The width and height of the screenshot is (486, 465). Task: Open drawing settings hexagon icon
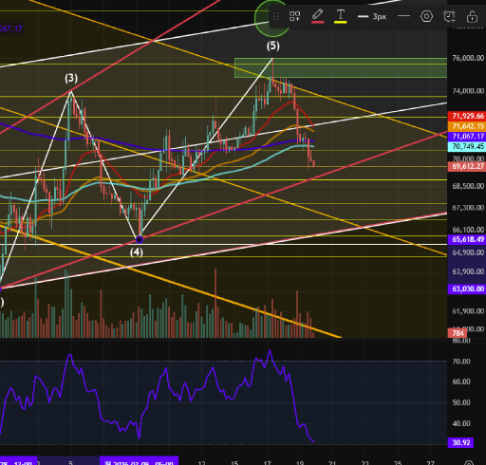[x=426, y=16]
